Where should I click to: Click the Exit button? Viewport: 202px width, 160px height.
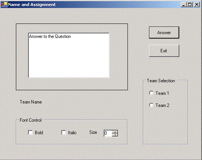tap(164, 51)
